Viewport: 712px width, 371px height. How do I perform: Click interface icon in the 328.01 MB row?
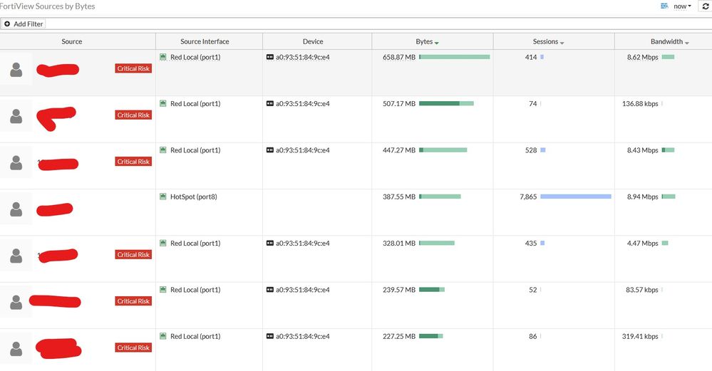pyautogui.click(x=163, y=244)
